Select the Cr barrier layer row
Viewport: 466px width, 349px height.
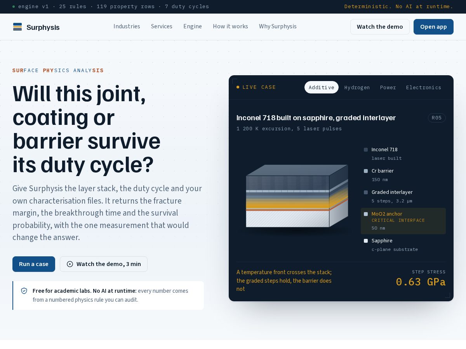403,175
